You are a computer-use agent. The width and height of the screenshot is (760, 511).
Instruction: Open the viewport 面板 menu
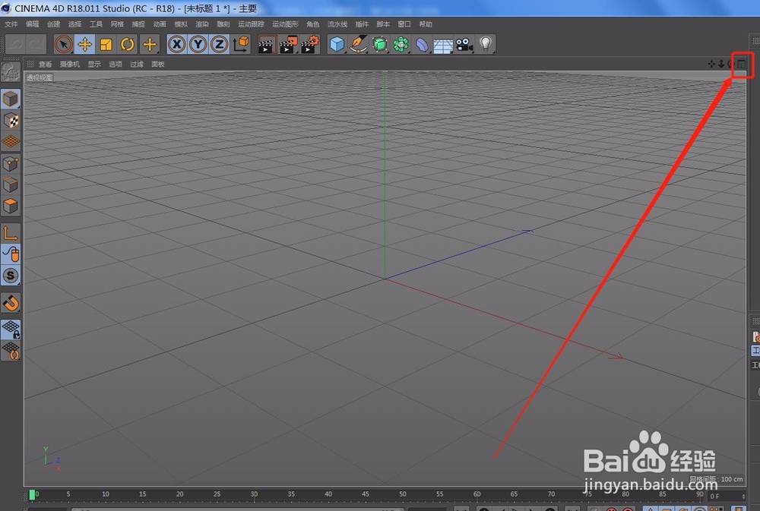[x=158, y=64]
